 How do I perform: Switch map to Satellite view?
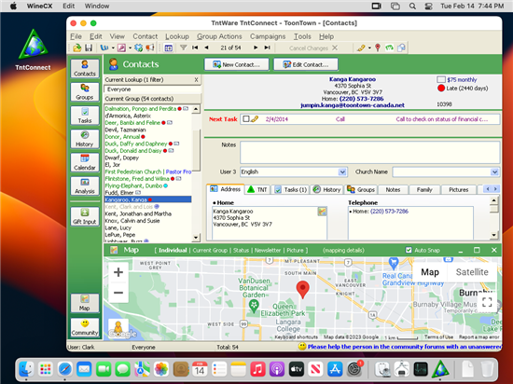pos(472,272)
